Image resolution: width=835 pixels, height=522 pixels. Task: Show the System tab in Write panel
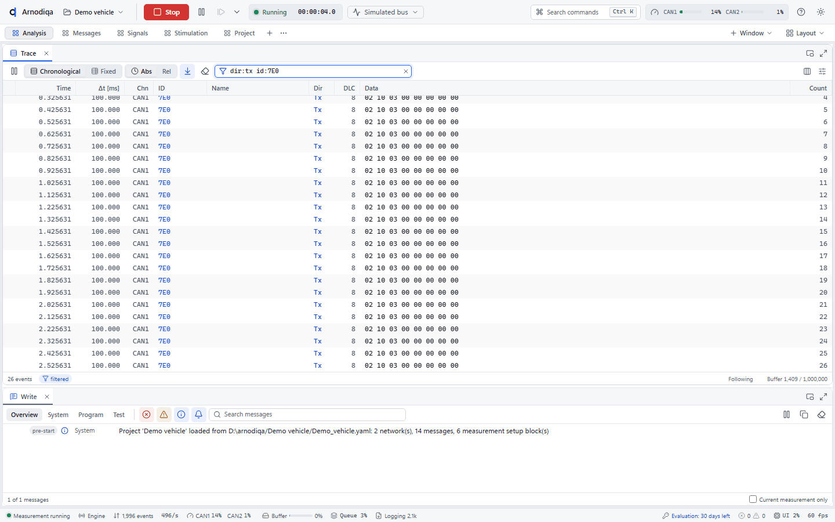tap(58, 415)
